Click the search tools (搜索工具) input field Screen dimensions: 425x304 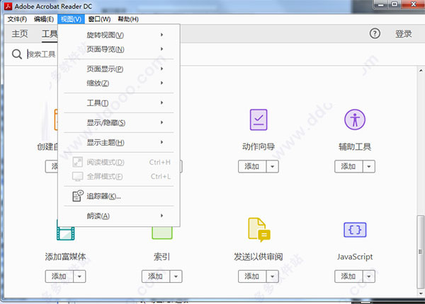coord(42,54)
